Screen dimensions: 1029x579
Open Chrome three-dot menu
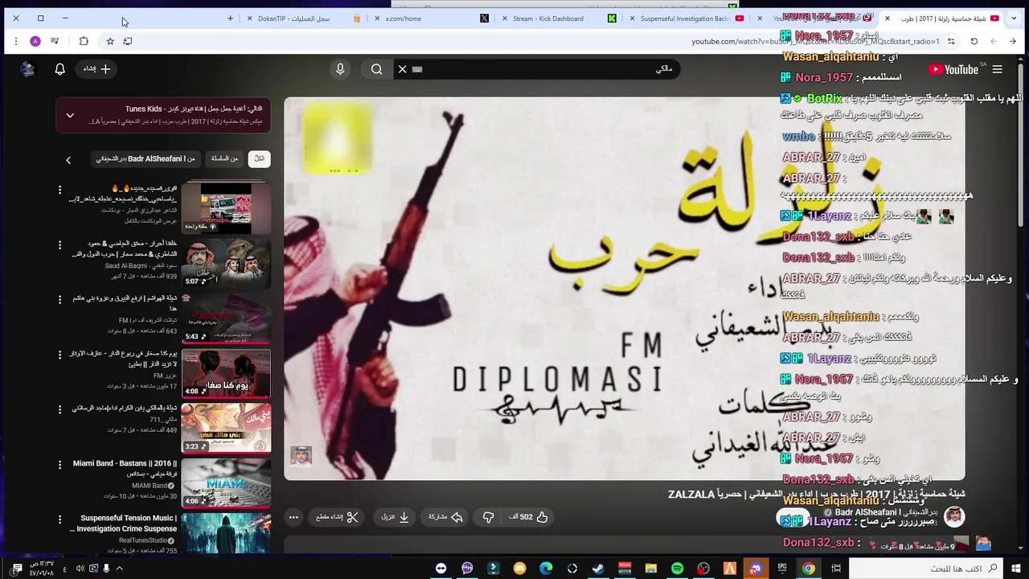(15, 41)
